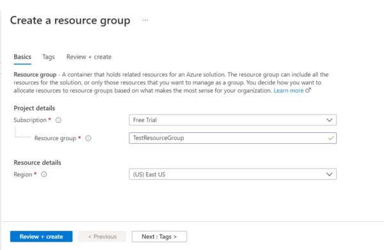Click the blue Review + create button
Screen dimensions: 384x250
pyautogui.click(x=41, y=237)
